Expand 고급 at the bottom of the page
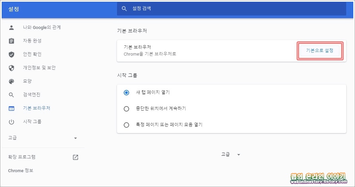Screen dimensions: 355x187 [x=231, y=154]
